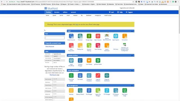Open the Apache SpamAssassin icon

pos(107,35)
